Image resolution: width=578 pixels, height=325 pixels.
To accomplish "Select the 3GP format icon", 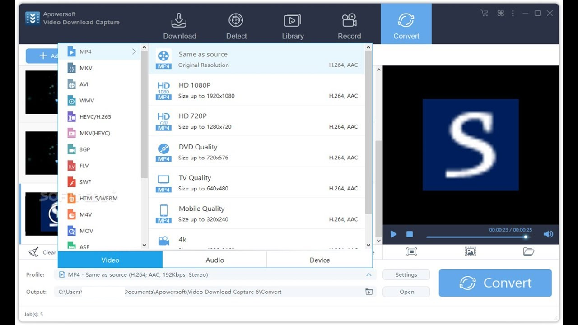I will [71, 149].
